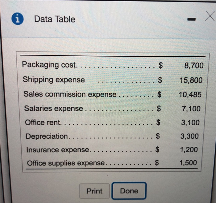Click the 3,300 depreciation value

click(190, 136)
